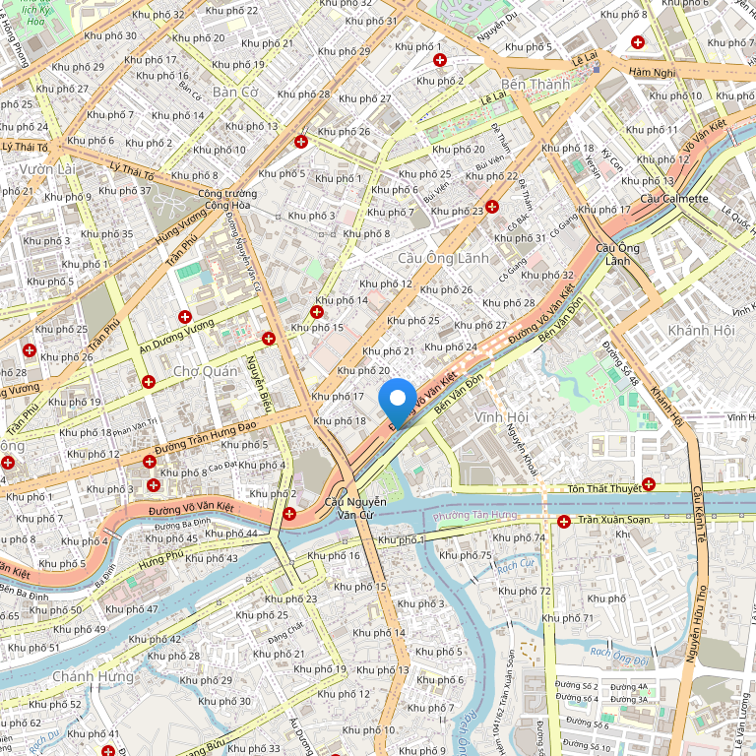Select the hospital icon beside Khu phố 23
The height and width of the screenshot is (756, 756).
(x=492, y=207)
